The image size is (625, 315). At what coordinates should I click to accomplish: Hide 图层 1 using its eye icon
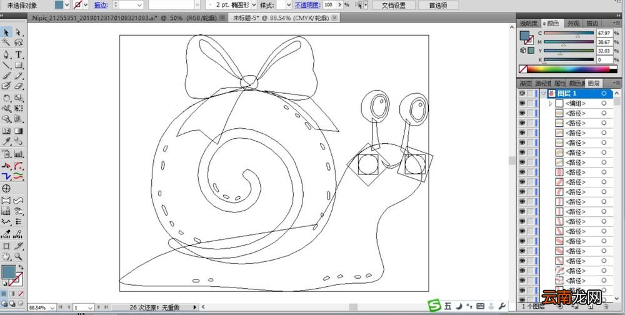pyautogui.click(x=522, y=93)
